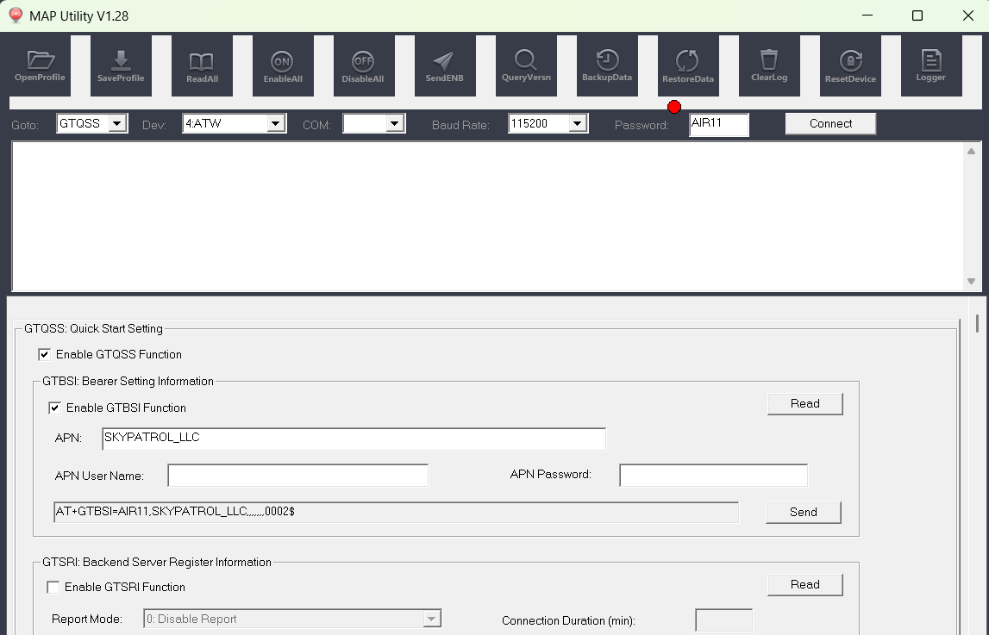
Task: Click the SendENB paper plane icon
Action: pos(445,65)
